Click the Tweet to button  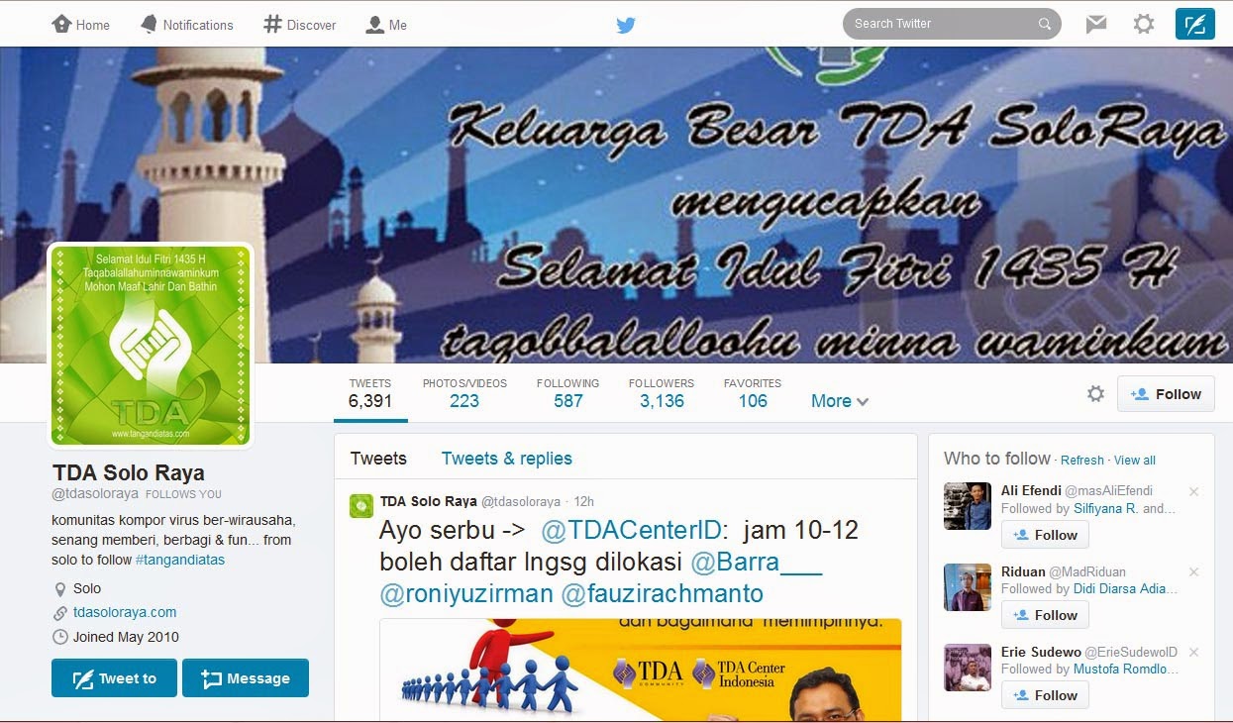[114, 678]
